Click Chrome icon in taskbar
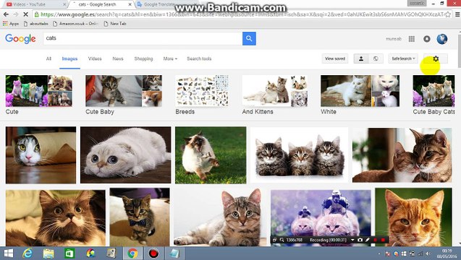 coord(132,253)
